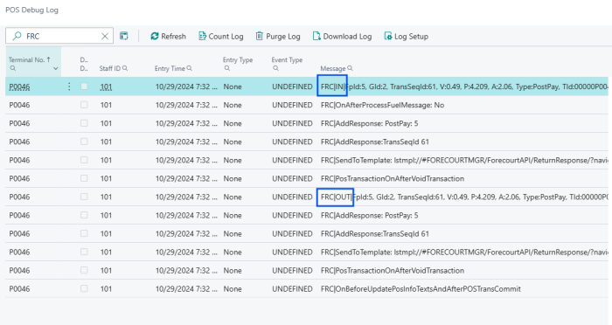Open the Terminal No. P0046 link
Viewport: 612px width, 325px height.
click(19, 86)
